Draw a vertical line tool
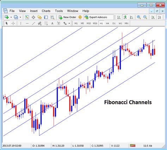Viewport: 167px width, 150px height. tap(21, 23)
